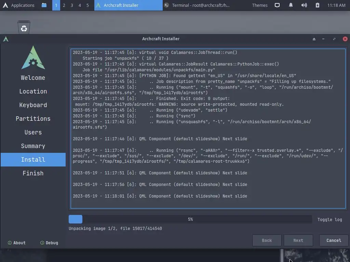Minimize the Archcraft Installer window
Image resolution: width=350 pixels, height=262 pixels.
323,39
